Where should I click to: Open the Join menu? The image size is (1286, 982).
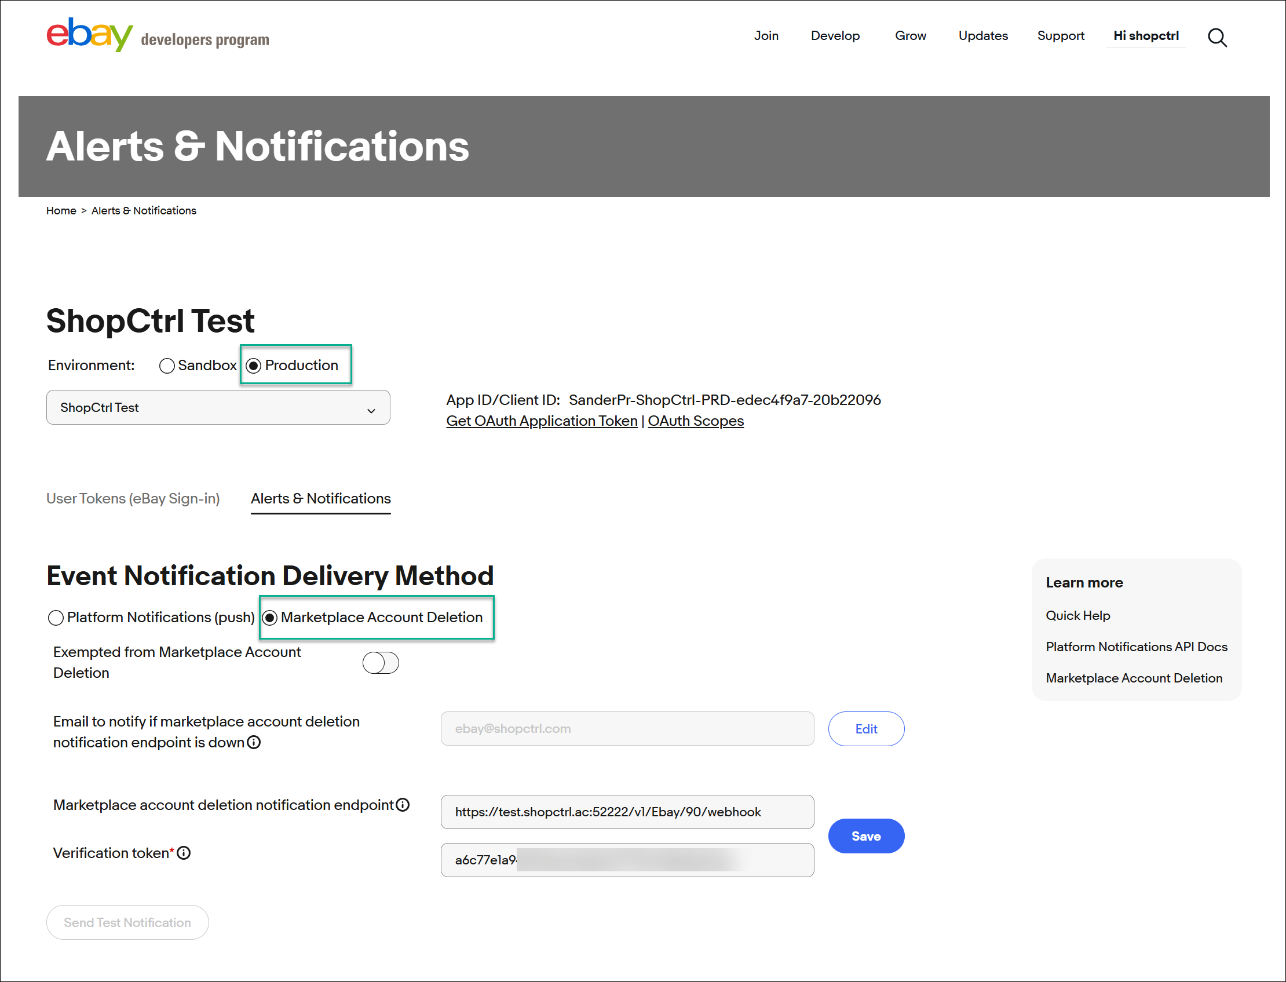coord(766,36)
